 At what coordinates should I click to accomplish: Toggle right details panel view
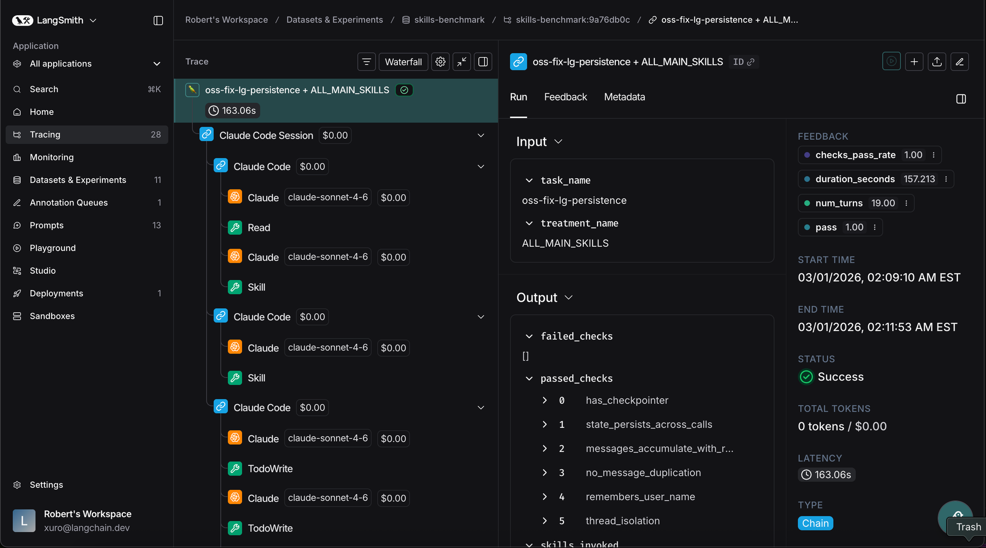click(x=961, y=99)
